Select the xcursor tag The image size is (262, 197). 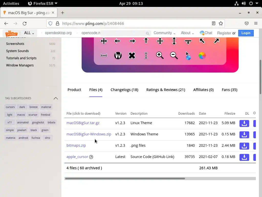pos(33,115)
